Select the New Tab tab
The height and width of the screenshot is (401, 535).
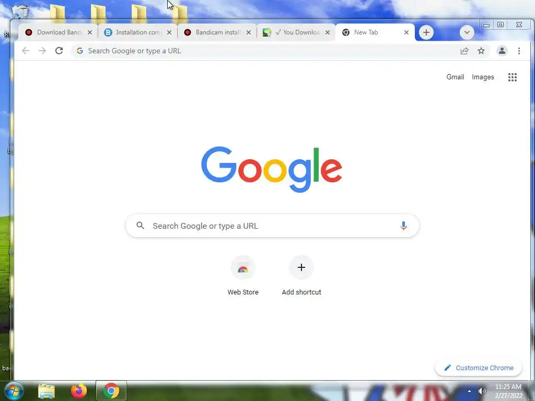click(375, 32)
